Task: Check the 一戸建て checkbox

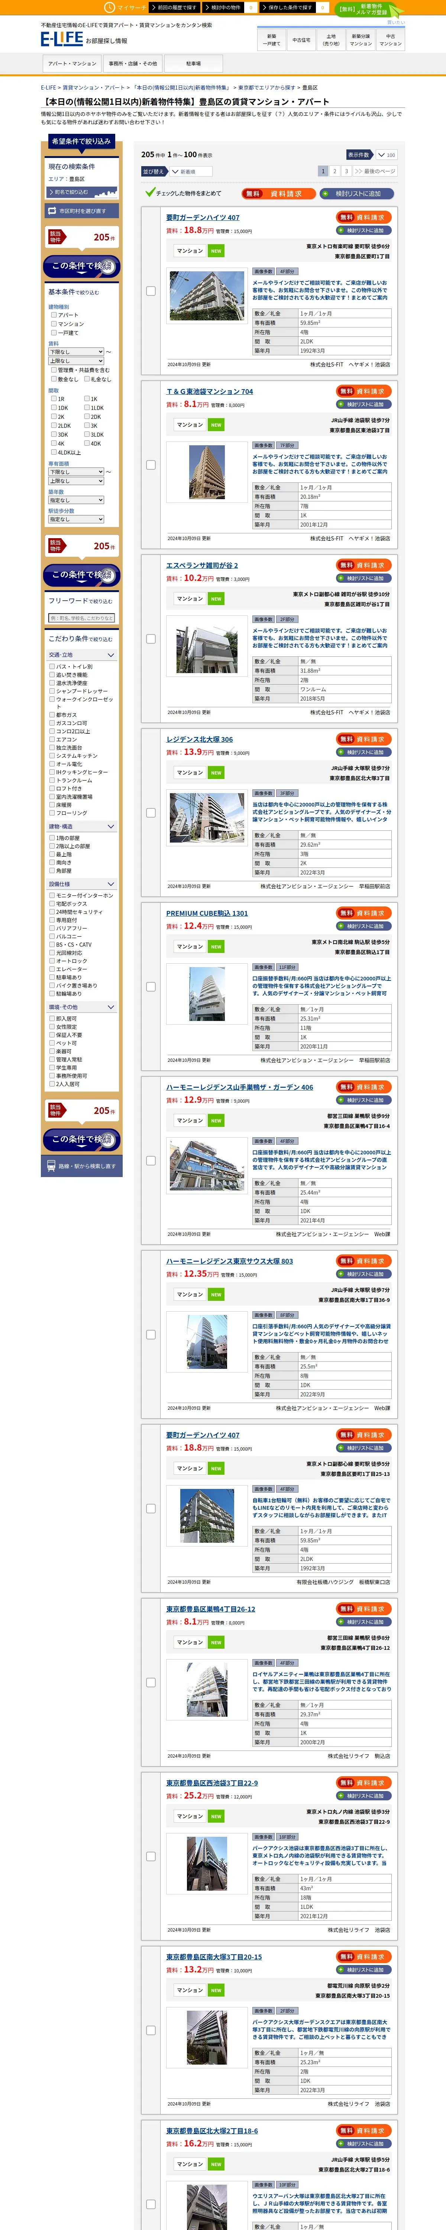Action: pos(54,332)
